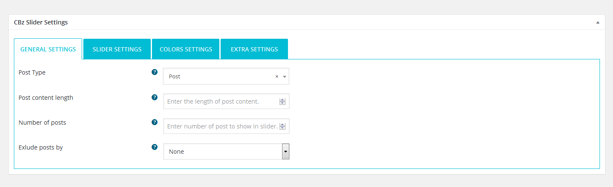613x187 pixels.
Task: Open the Extra Settings tab
Action: click(x=254, y=49)
